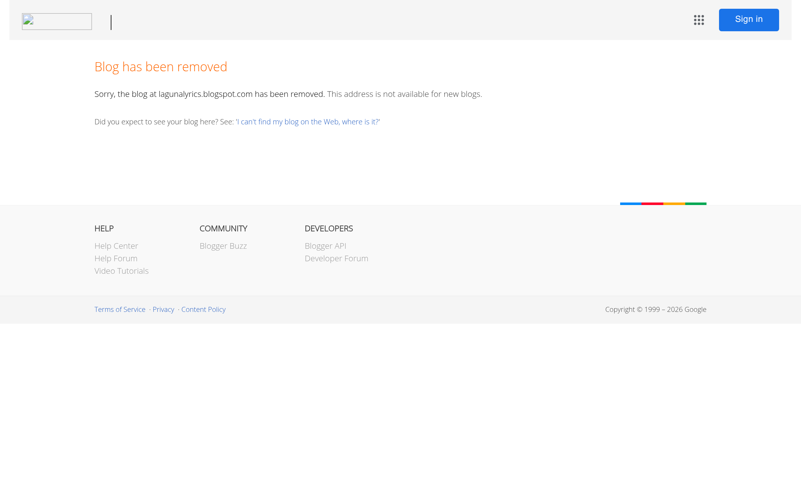Open the Content Policy link

(203, 309)
